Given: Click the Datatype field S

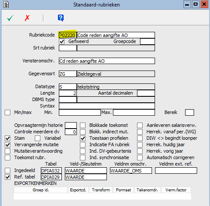Looking at the screenshot, I should pos(68,87).
